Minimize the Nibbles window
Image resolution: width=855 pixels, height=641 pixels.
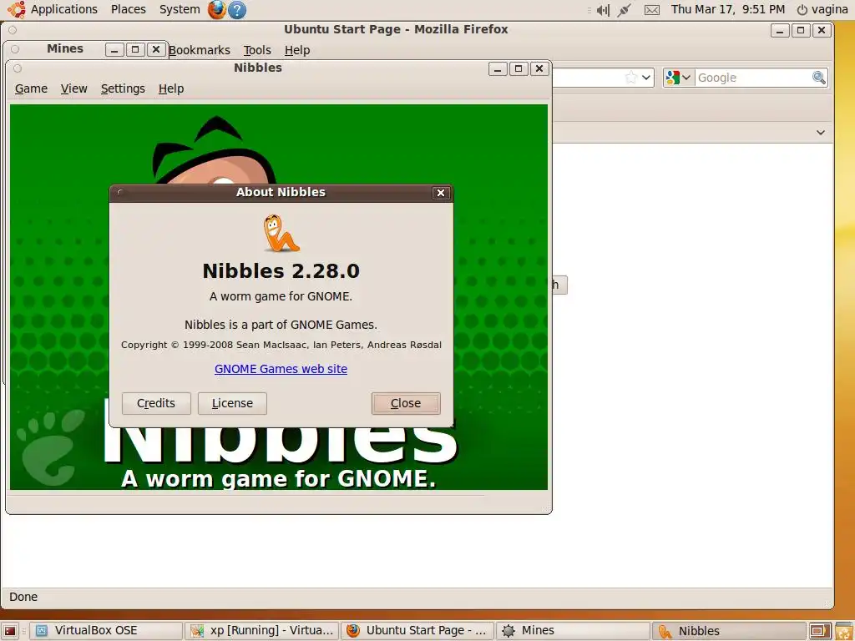tap(498, 68)
